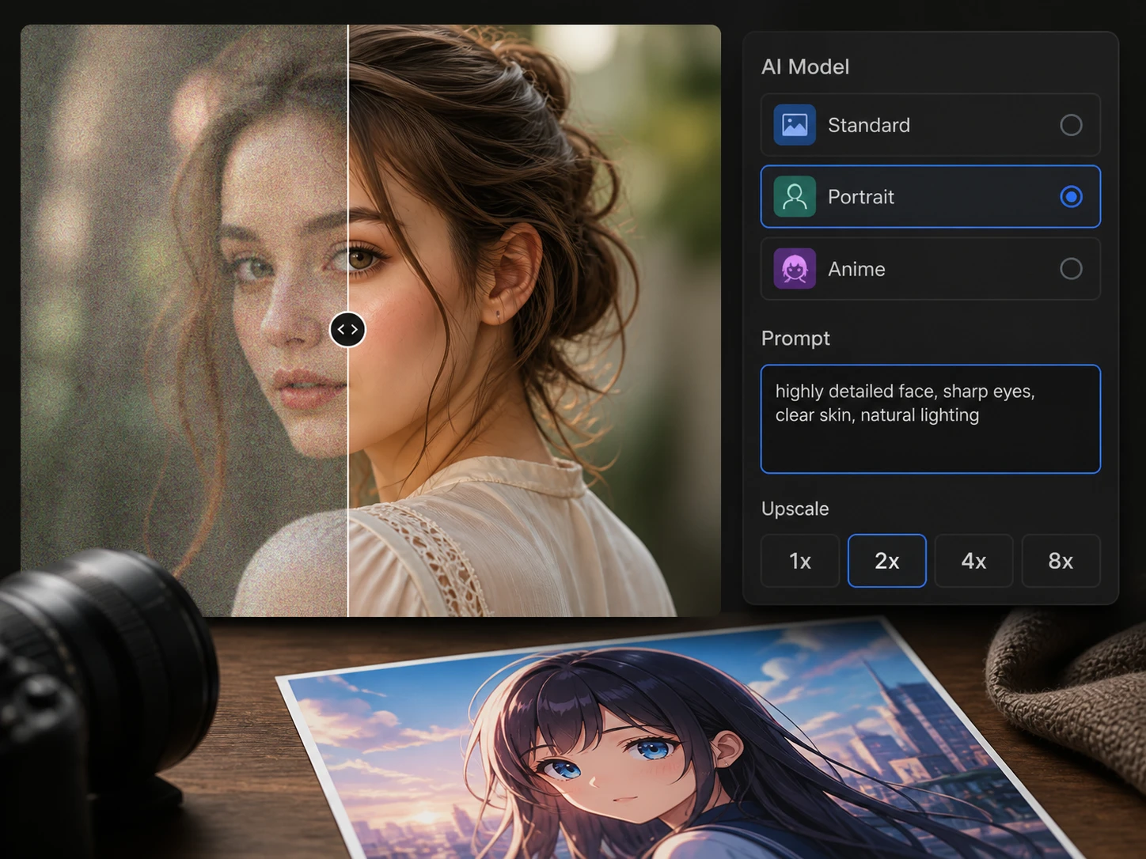Choose 2x upscale option
Screen dimensions: 1146x859
click(x=887, y=561)
